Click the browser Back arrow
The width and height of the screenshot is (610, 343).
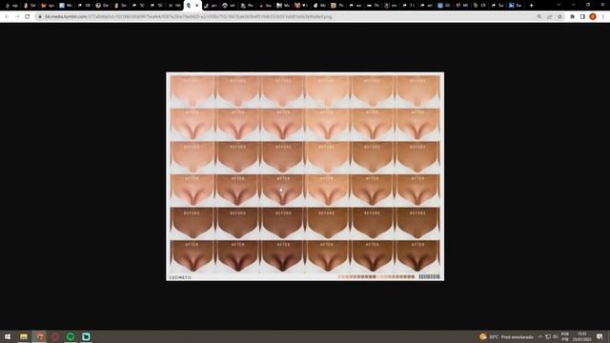click(7, 17)
